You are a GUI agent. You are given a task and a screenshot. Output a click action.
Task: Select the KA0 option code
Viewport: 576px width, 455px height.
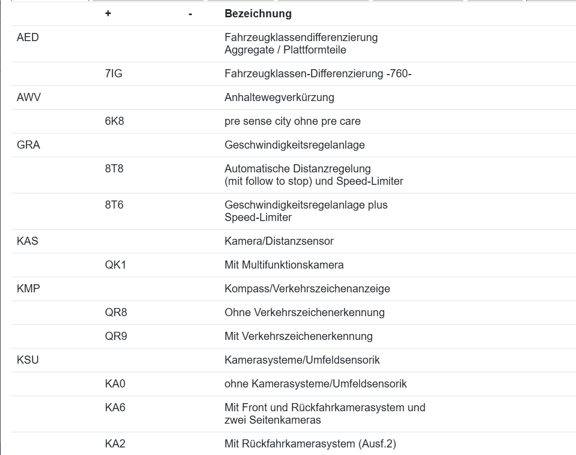tap(115, 384)
